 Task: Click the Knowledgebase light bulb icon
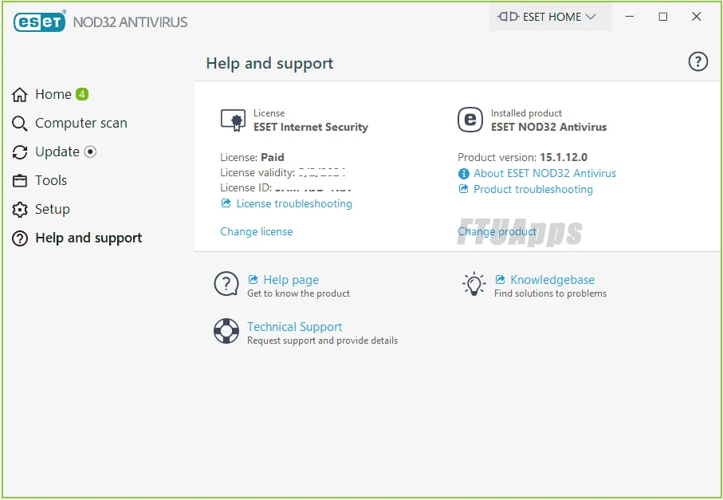pyautogui.click(x=473, y=284)
